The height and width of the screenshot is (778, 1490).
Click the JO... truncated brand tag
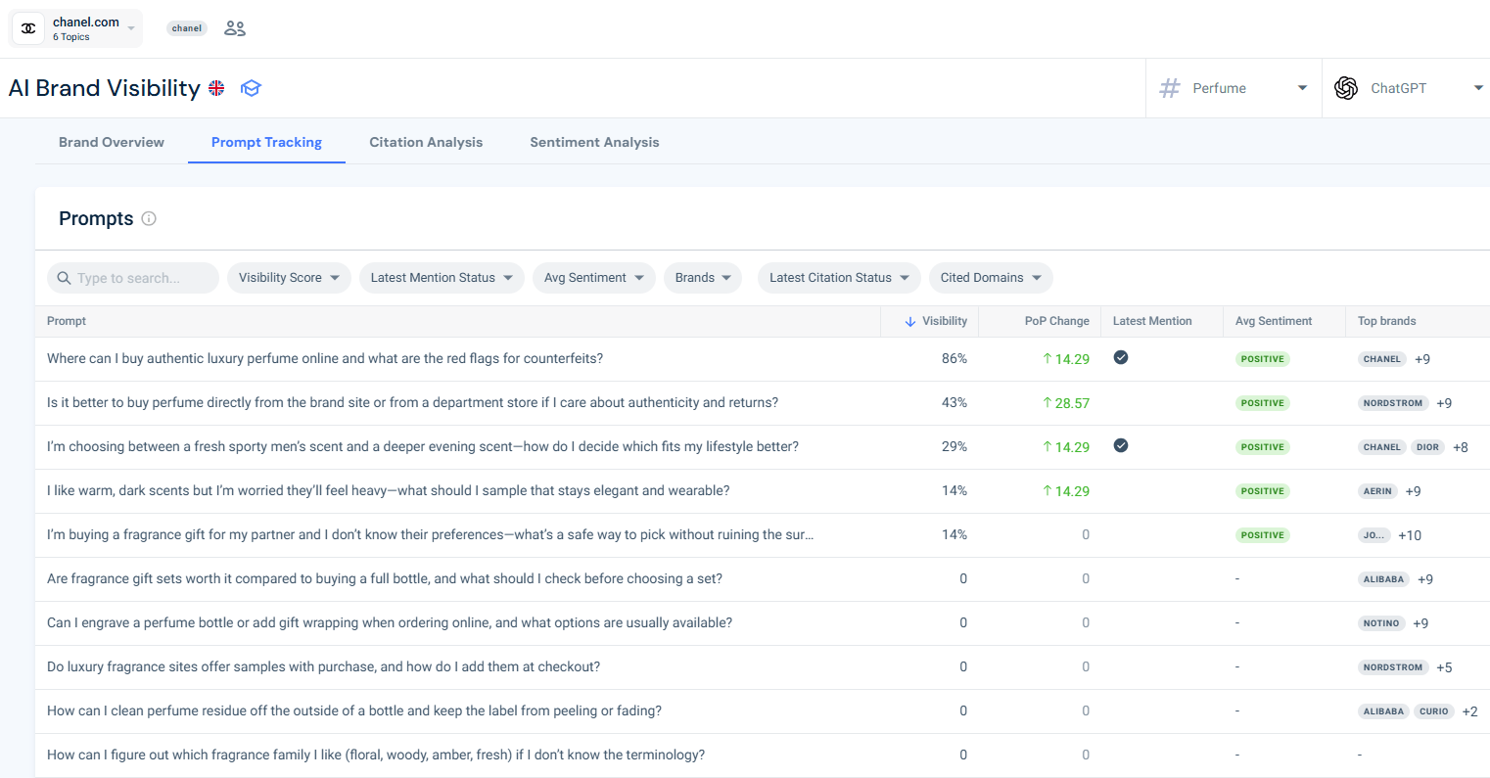coord(1374,535)
